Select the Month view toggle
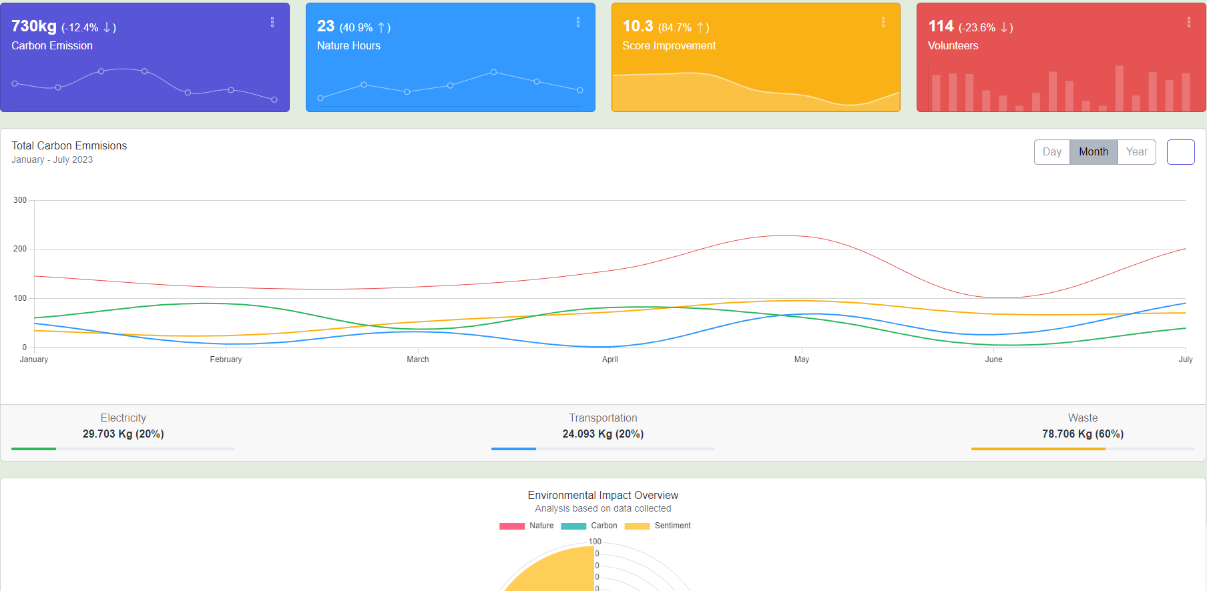Image resolution: width=1207 pixels, height=591 pixels. pyautogui.click(x=1094, y=152)
